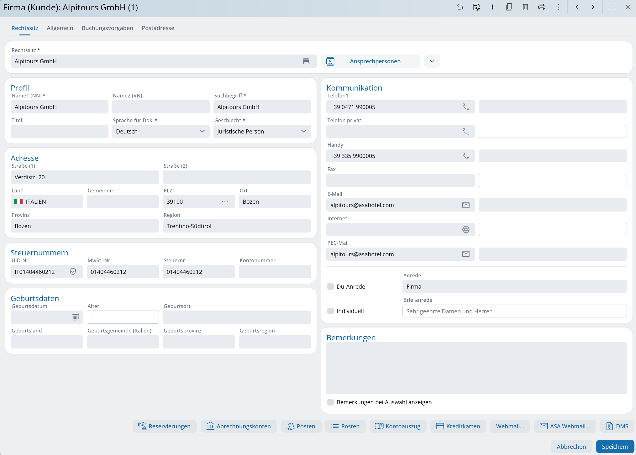Click Posten button with list icon
Image resolution: width=636 pixels, height=455 pixels.
click(345, 426)
